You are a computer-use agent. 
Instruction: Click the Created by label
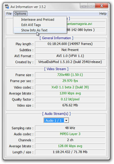click(x=24, y=62)
